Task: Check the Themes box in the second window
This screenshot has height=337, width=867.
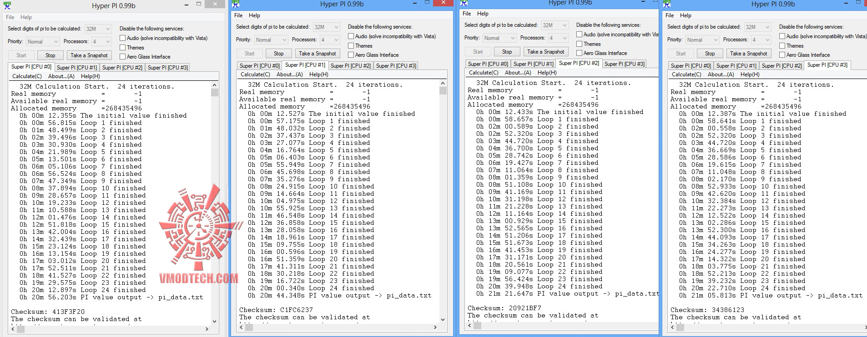Action: pyautogui.click(x=351, y=46)
